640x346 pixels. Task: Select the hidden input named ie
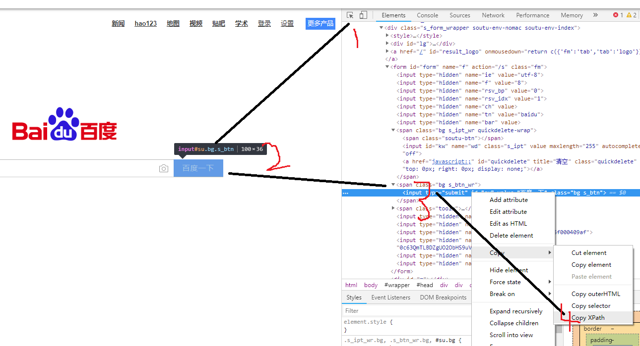[x=470, y=75]
